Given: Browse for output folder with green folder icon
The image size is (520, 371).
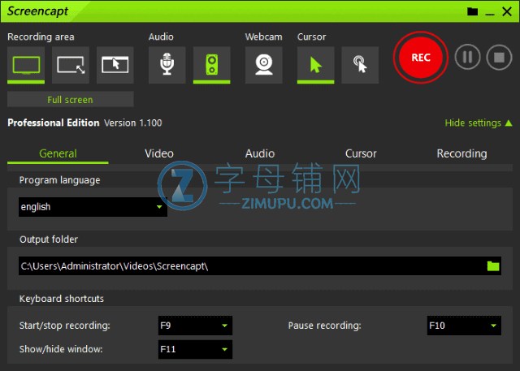Looking at the screenshot, I should pos(493,266).
